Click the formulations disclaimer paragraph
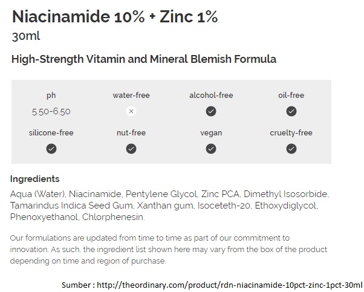The image size is (364, 292). coord(169,250)
